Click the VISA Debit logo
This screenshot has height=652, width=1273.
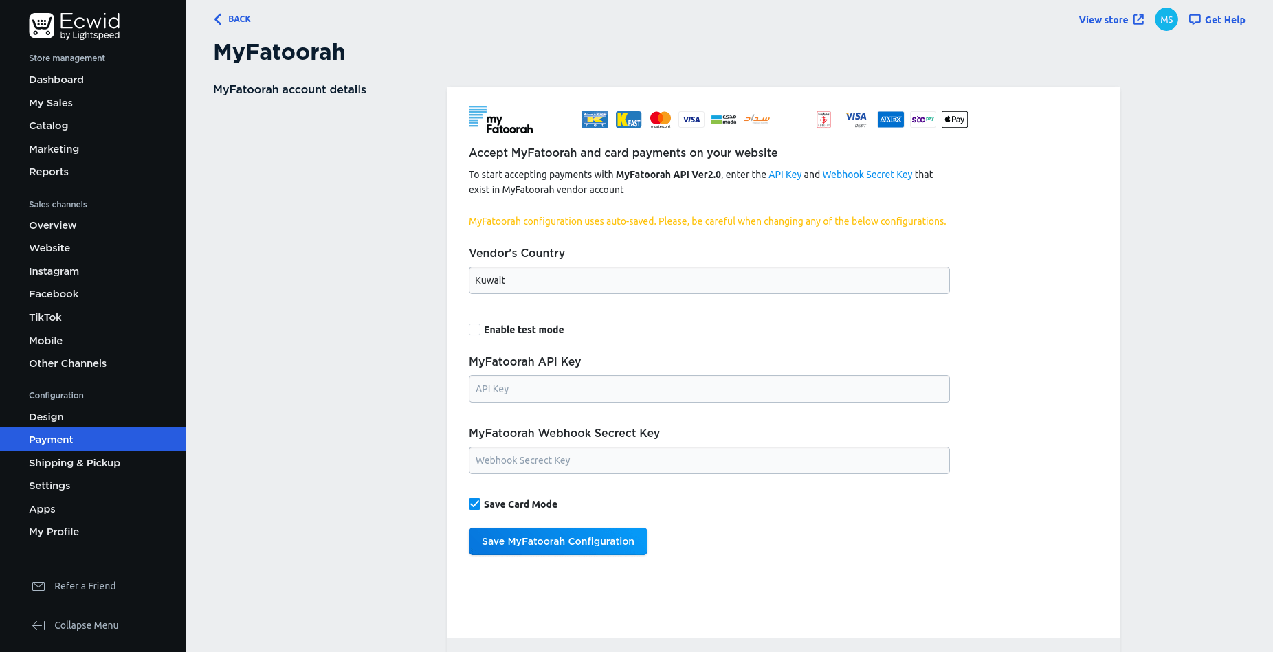[856, 120]
